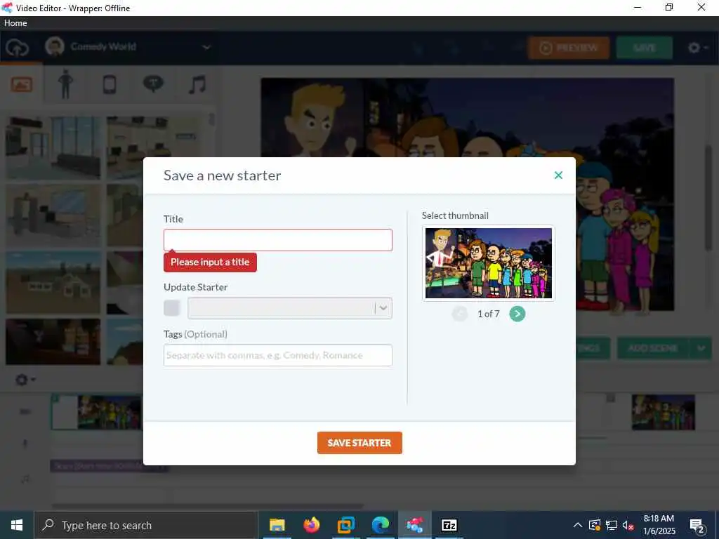
Task: Select the first scene in timeline
Action: tap(97, 412)
